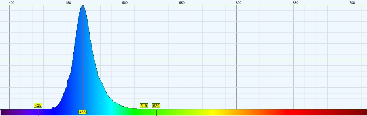Select the 500 wavelength axis label
Viewport: 367px width, 116px height.
pyautogui.click(x=125, y=3)
